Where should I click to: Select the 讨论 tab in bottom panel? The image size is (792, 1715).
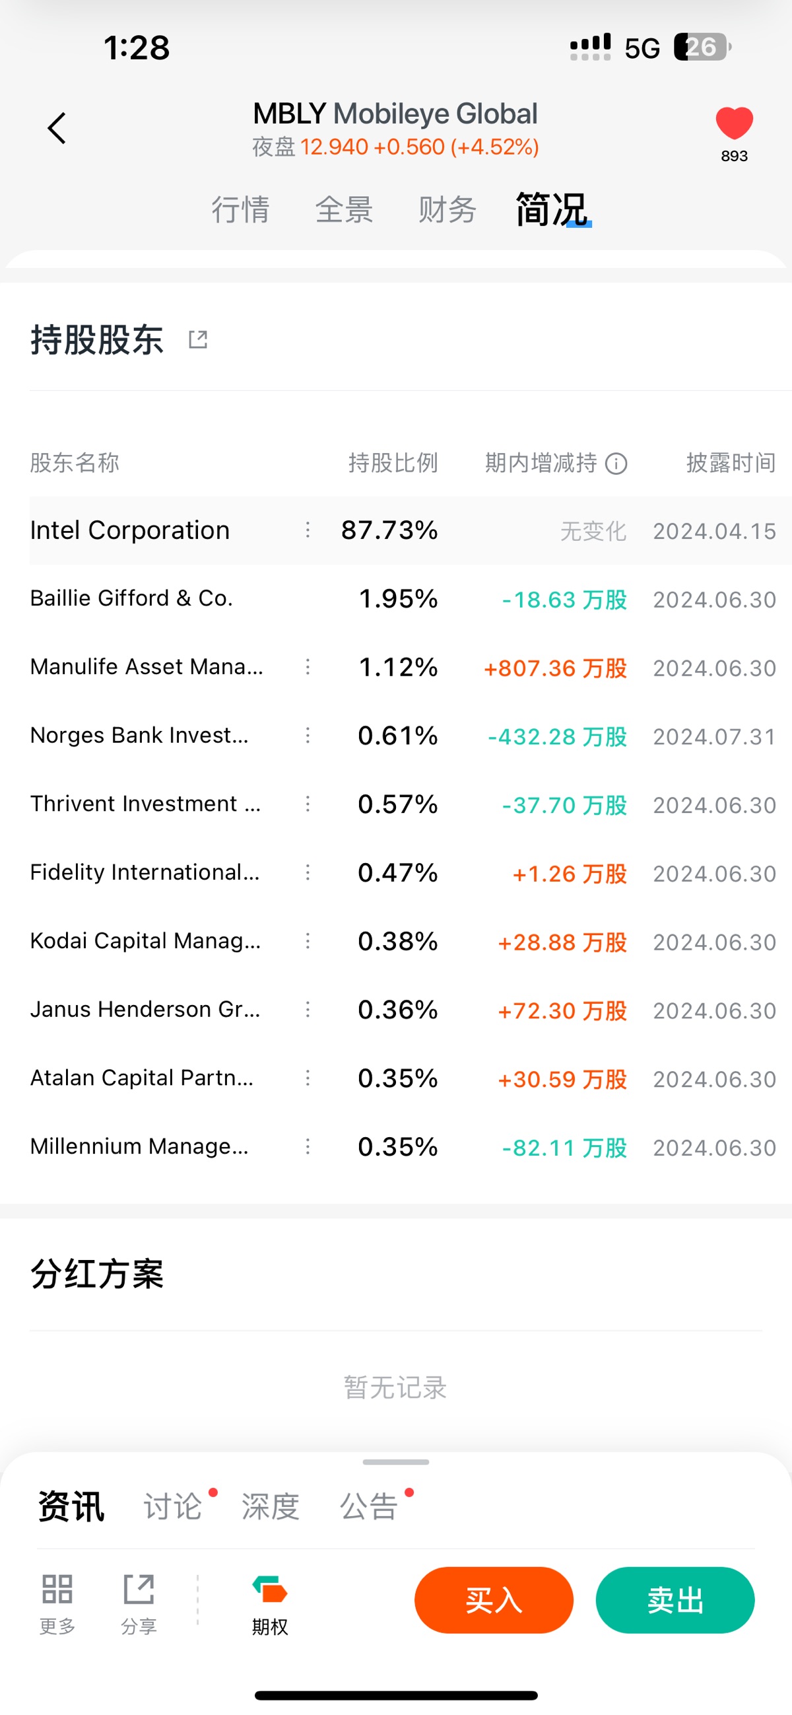[173, 1506]
